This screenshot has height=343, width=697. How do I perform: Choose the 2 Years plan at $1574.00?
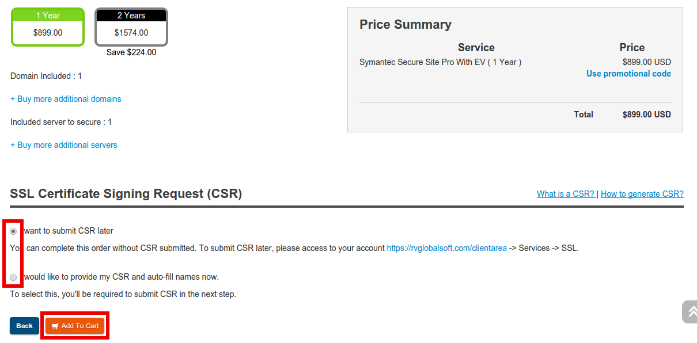[131, 27]
